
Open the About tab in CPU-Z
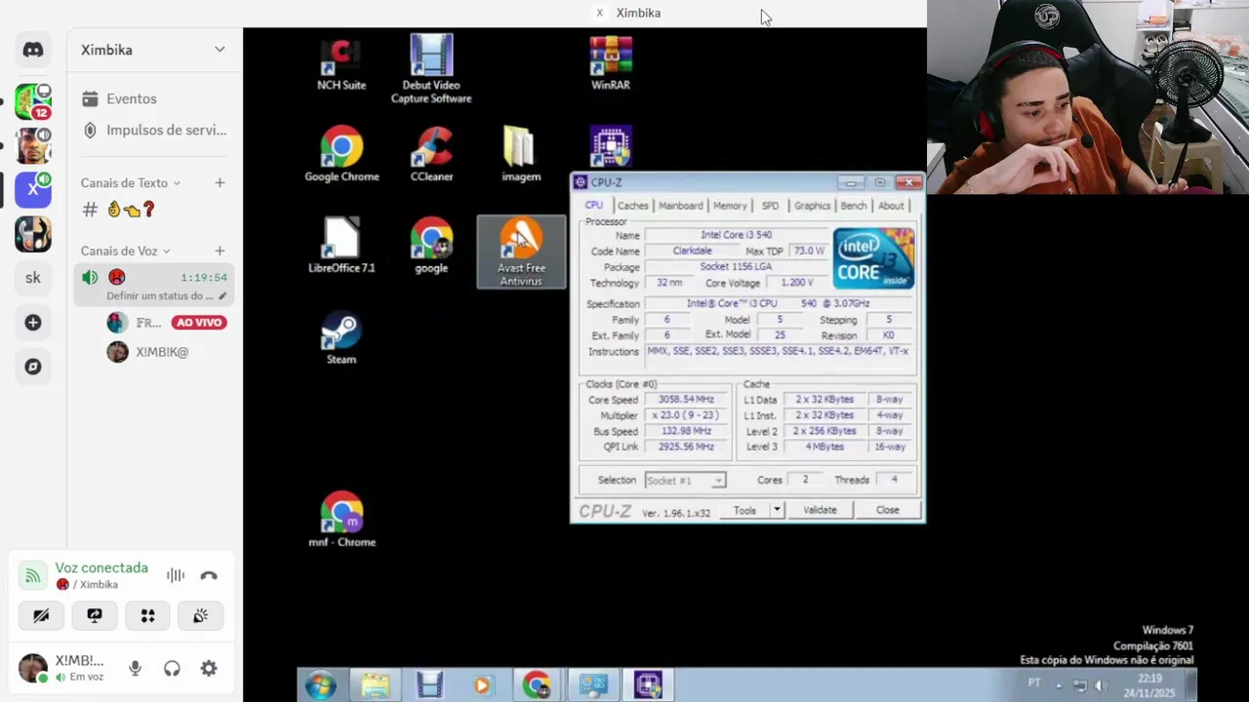click(x=891, y=206)
